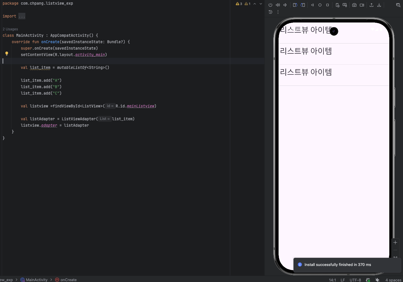
Task: Toggle inspection highlighting in the status bar
Action: tap(377, 280)
